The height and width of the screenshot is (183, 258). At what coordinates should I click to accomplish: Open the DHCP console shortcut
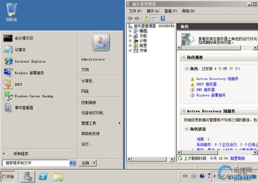click(x=13, y=85)
